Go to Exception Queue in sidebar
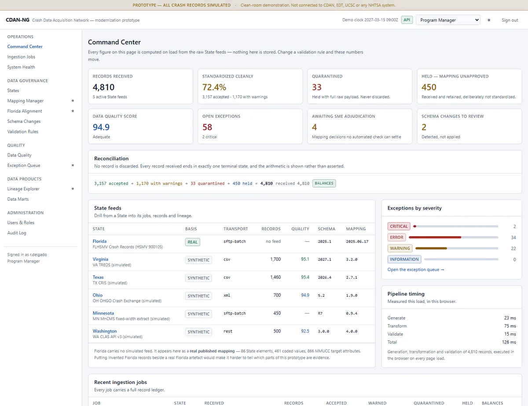The height and width of the screenshot is (406, 528). pos(24,166)
